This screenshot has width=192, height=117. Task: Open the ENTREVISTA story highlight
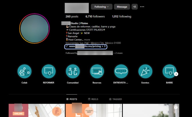click(121, 71)
